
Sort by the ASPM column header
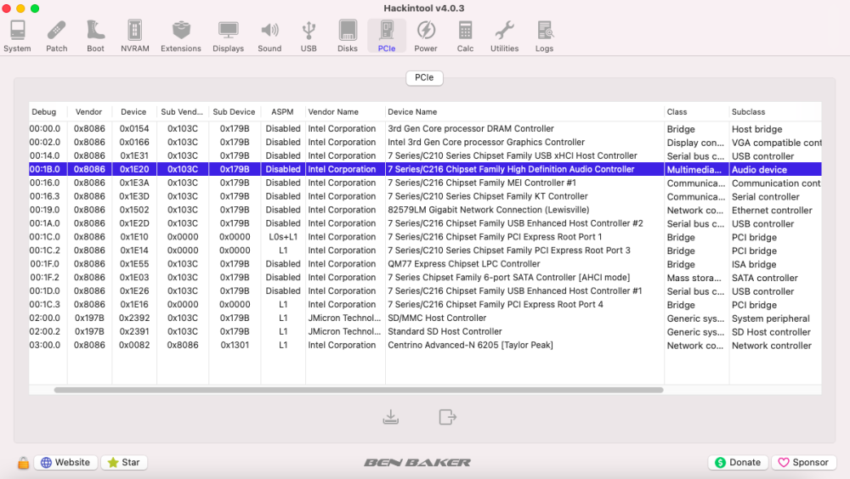coord(283,111)
